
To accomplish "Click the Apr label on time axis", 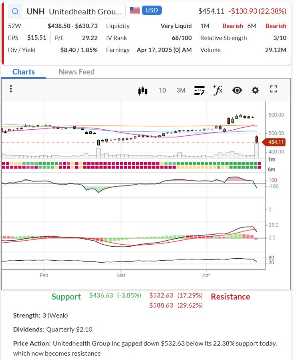I will tap(206, 275).
